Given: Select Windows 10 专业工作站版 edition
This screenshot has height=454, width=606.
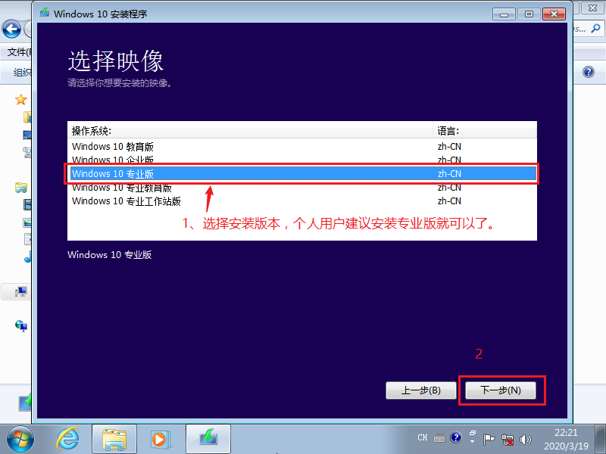Looking at the screenshot, I should tap(127, 201).
